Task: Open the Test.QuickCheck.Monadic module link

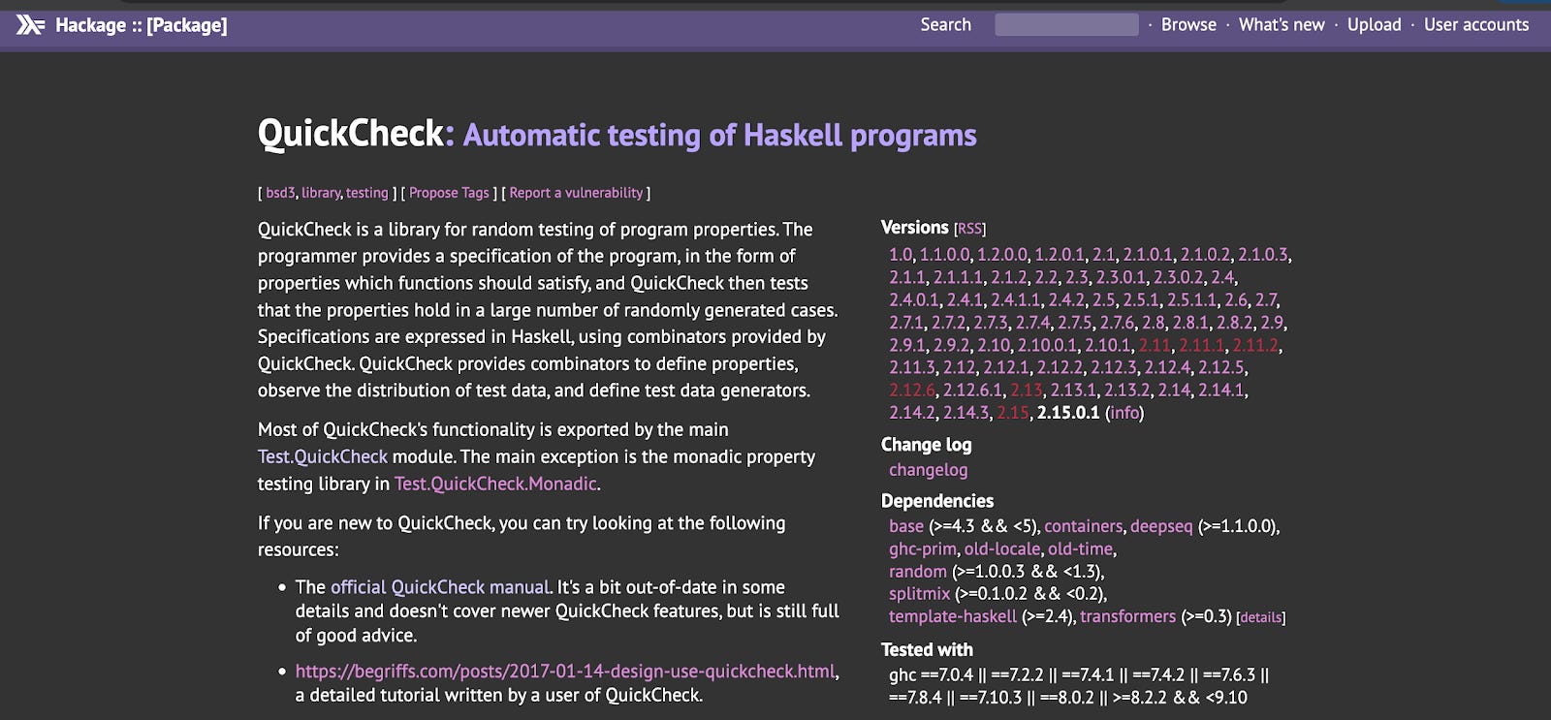Action: tap(495, 484)
